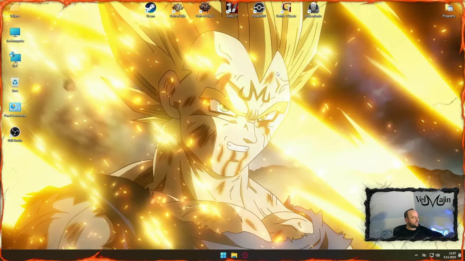Launch the Path of Exile shortcut
This screenshot has height=261, width=465.
pyautogui.click(x=178, y=10)
